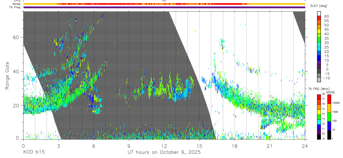Click the cyan segment of the TX FRQ bar
Image resolution: width=343 pixels, height=158 pixels.
[319, 121]
